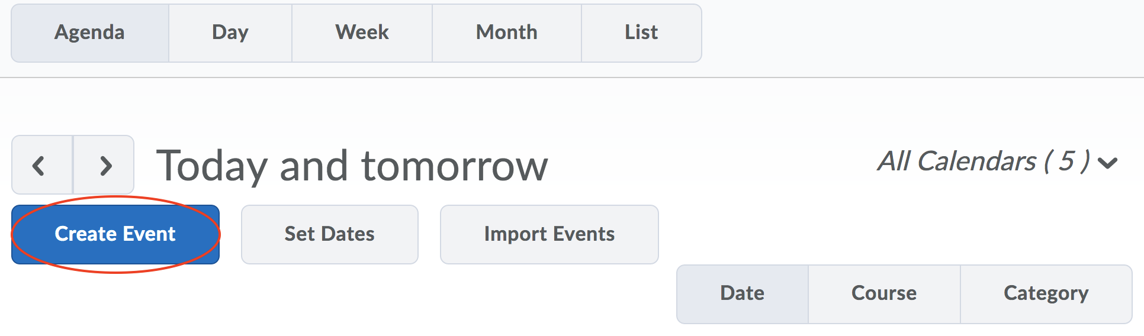The height and width of the screenshot is (336, 1144).
Task: Group agenda items by Category
Action: pos(1046,293)
